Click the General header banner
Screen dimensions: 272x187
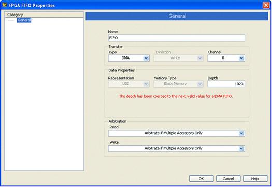(177, 16)
